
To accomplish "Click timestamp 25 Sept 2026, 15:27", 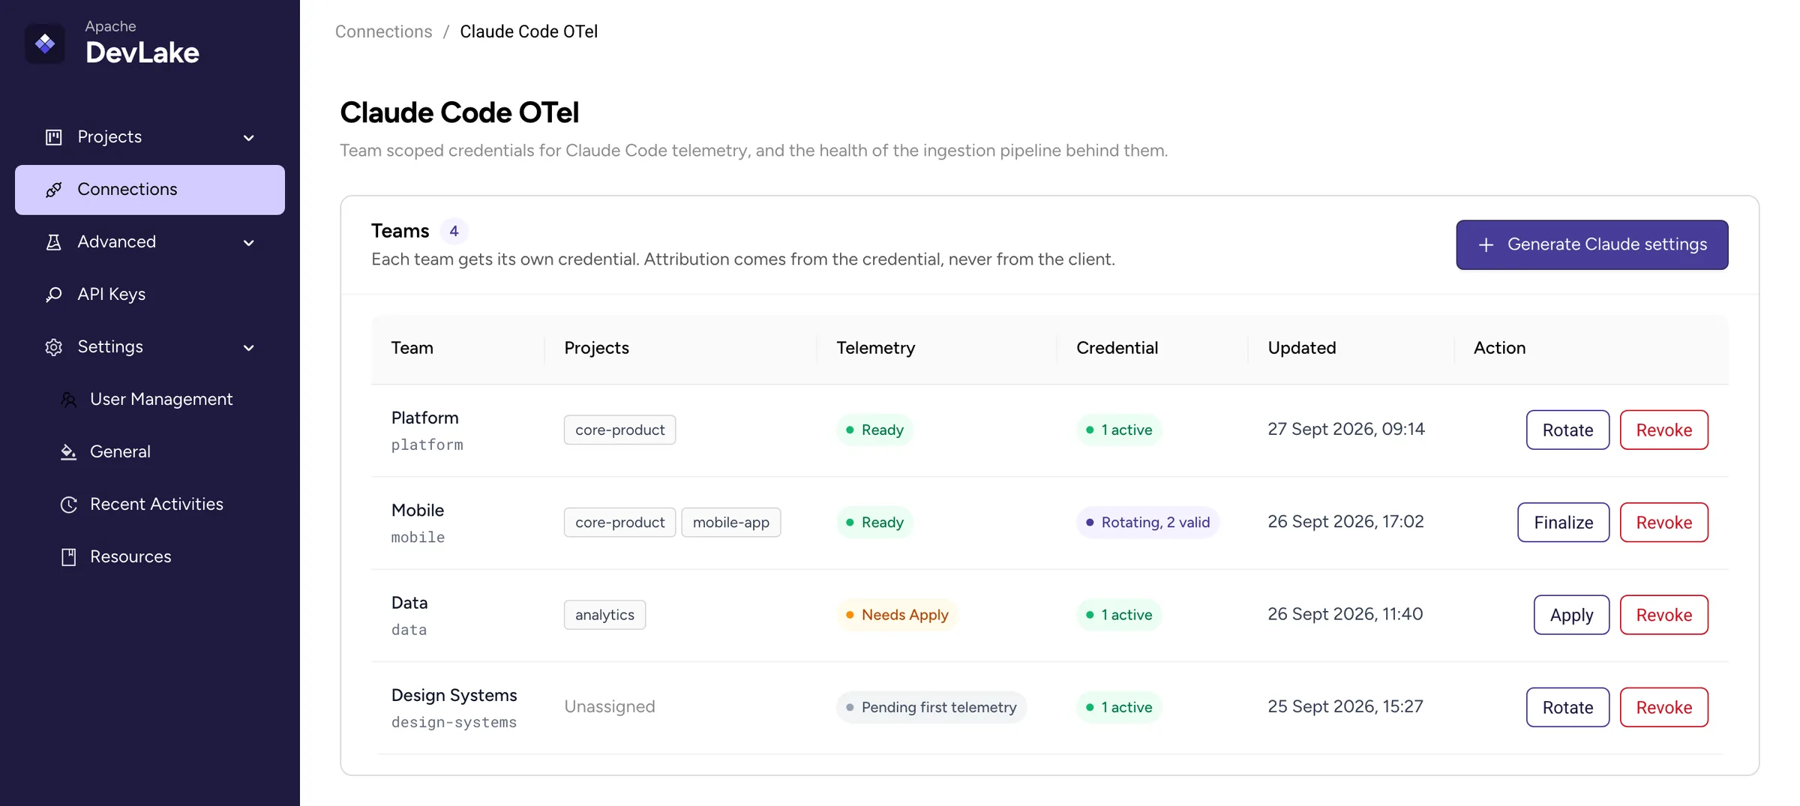I will (x=1345, y=707).
